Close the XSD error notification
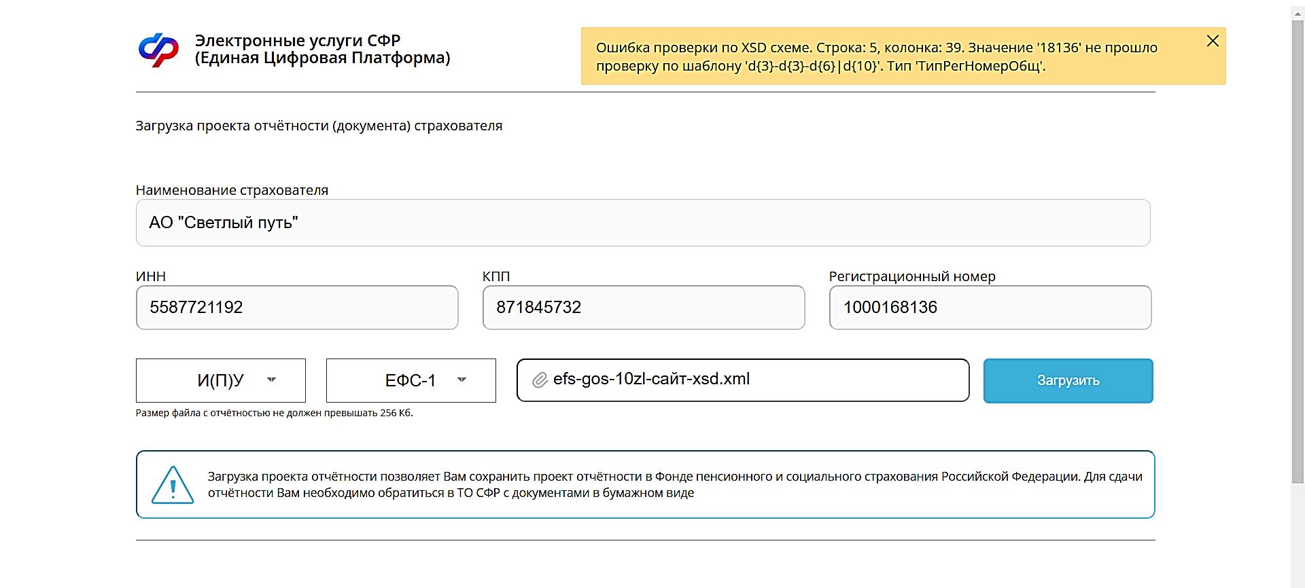Screen dimensions: 1305x588 [x=1213, y=41]
